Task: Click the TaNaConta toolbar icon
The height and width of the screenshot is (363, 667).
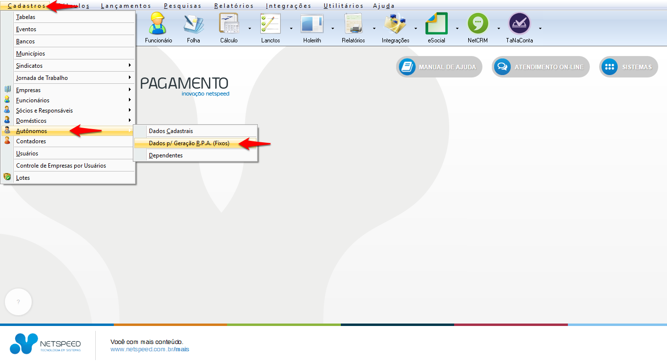Action: coord(519,24)
